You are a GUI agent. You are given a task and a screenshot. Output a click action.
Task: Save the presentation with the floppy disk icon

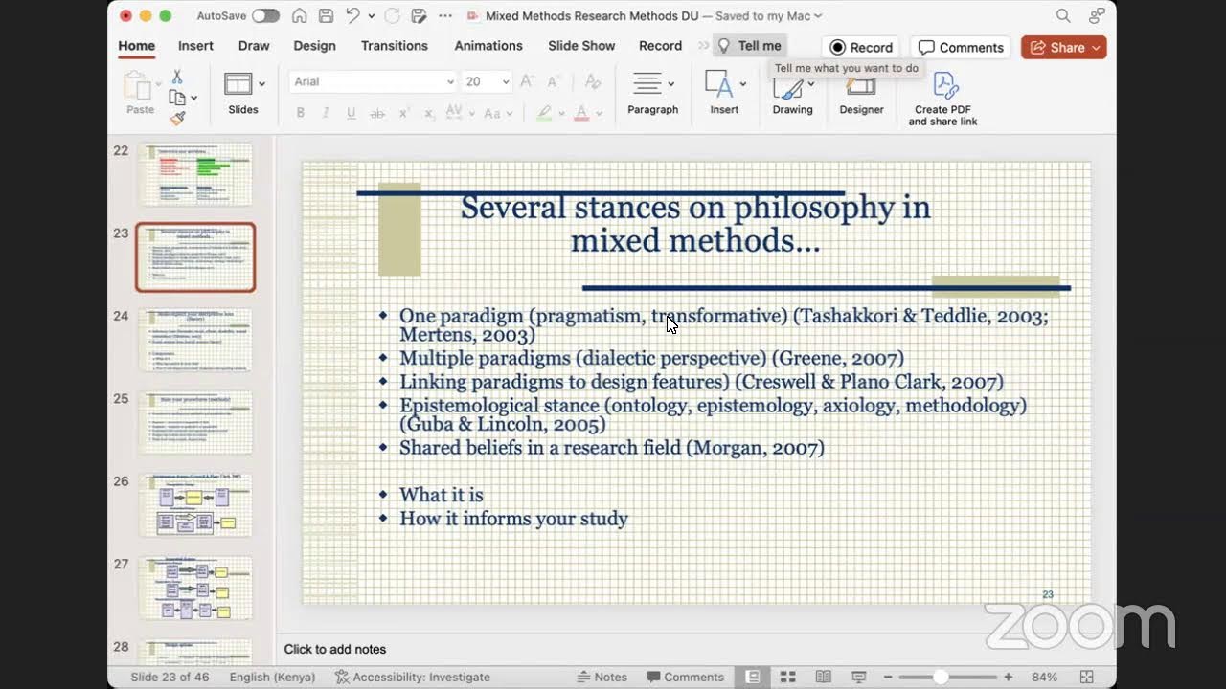pos(326,16)
